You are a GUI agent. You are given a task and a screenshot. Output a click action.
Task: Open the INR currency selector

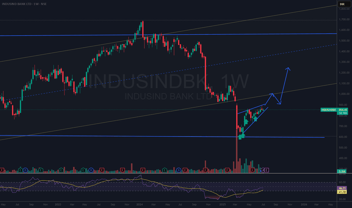[x=344, y=4]
